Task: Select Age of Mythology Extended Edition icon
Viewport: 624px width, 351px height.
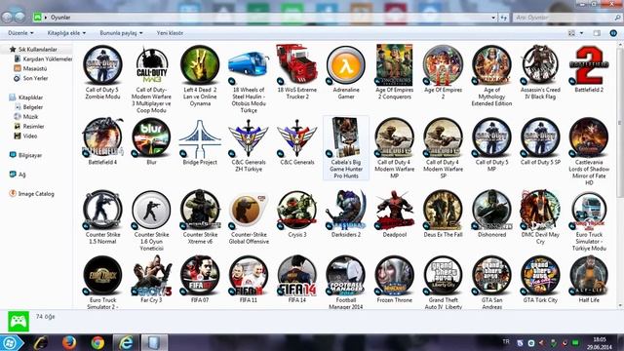Action: [491, 65]
